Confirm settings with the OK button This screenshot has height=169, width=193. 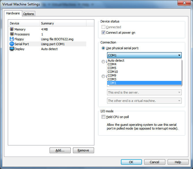point(131,162)
